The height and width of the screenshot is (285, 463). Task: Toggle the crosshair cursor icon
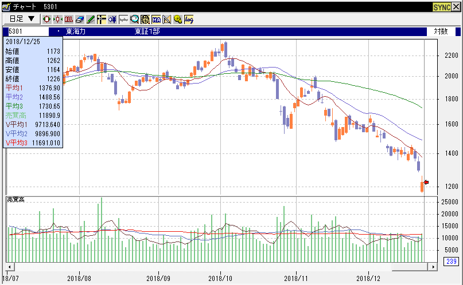pyautogui.click(x=102, y=19)
